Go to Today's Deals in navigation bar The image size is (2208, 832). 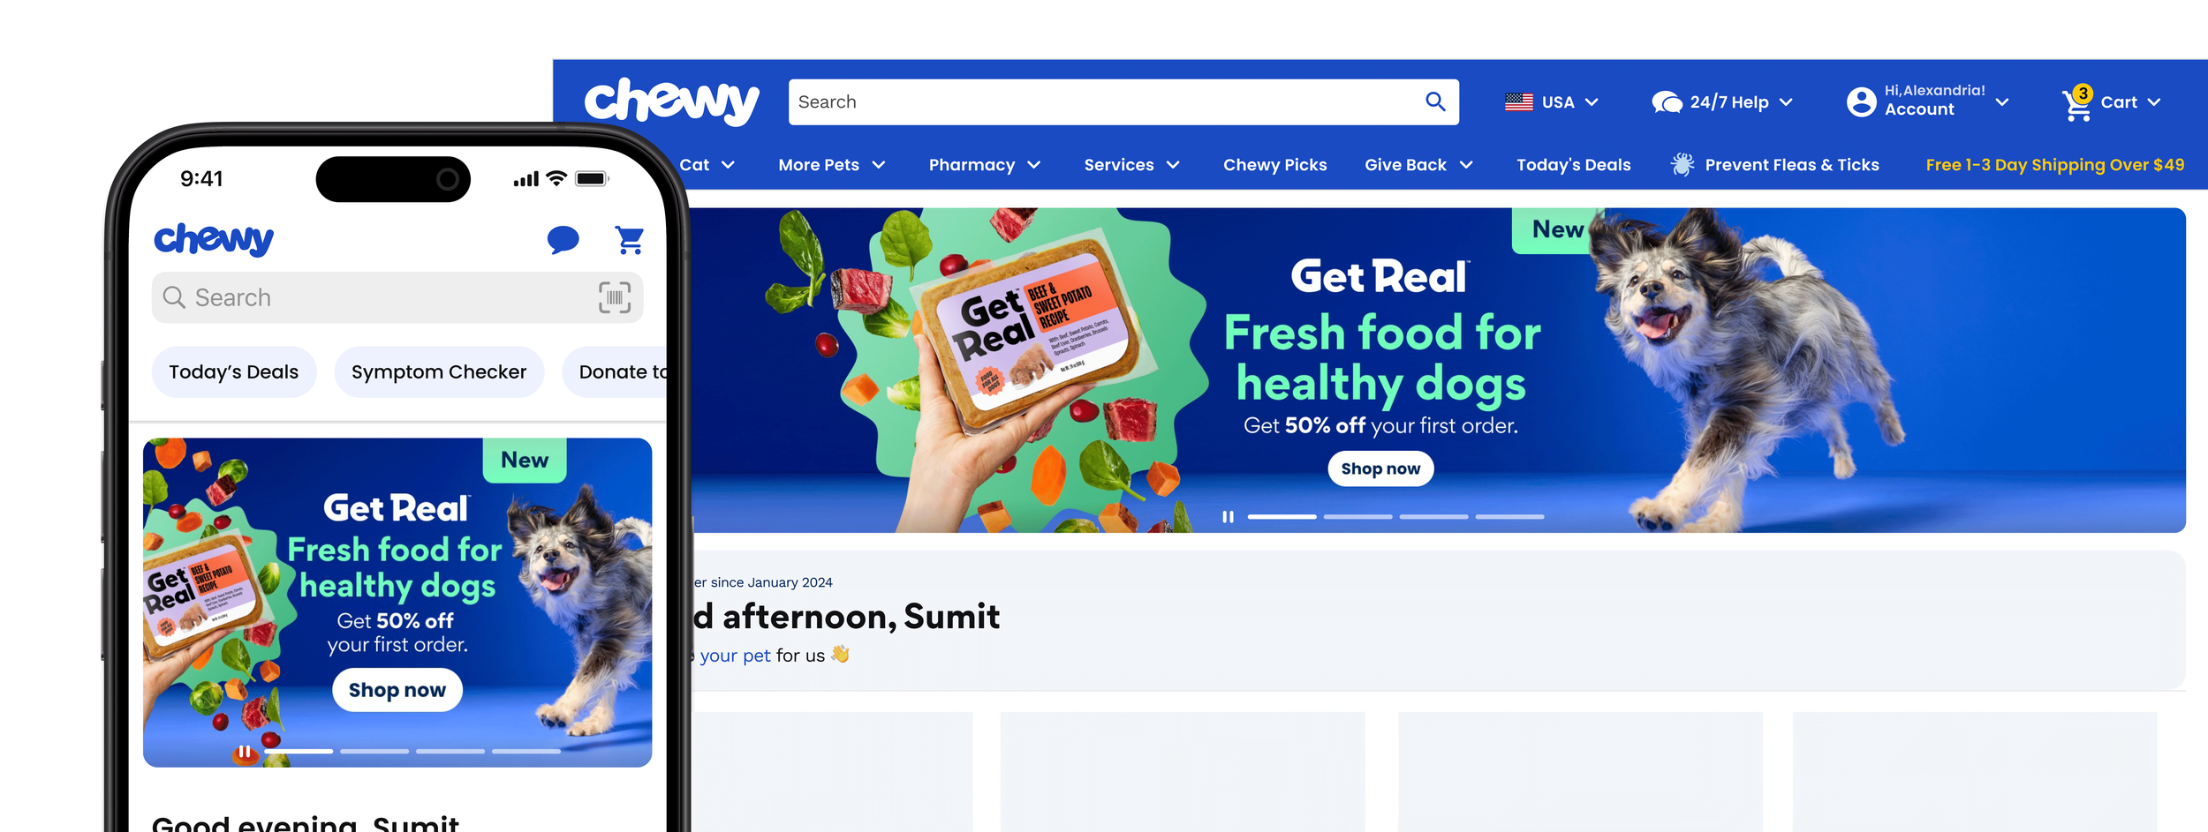tap(1573, 165)
